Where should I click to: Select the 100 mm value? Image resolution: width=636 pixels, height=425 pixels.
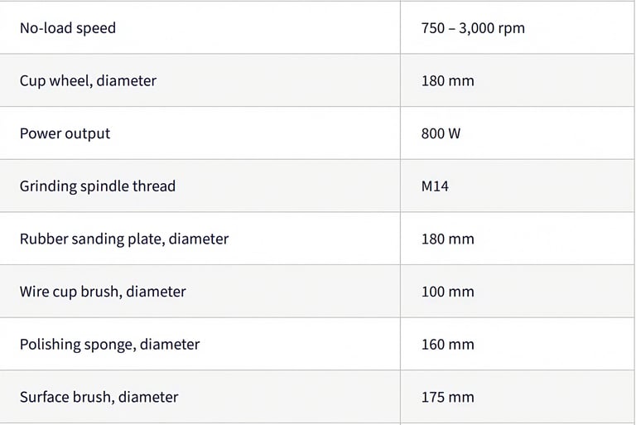(447, 292)
